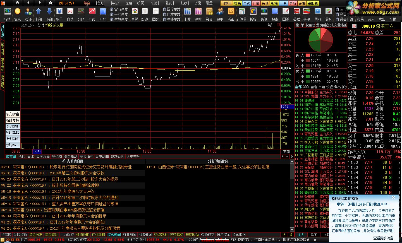The width and height of the screenshot is (402, 243).
Task: Click the 卖出 sell button
Action: [x=382, y=19]
